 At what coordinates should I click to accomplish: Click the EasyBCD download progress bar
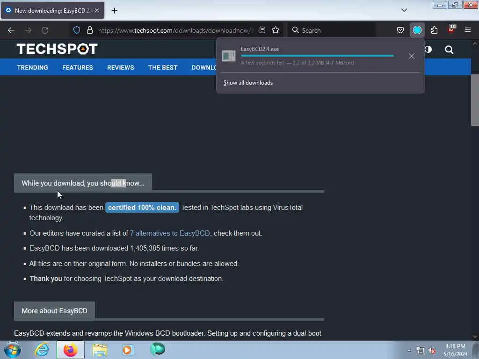(317, 56)
